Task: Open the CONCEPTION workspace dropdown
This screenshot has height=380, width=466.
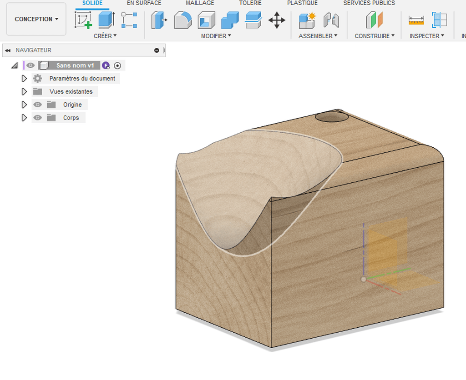Action: [36, 19]
